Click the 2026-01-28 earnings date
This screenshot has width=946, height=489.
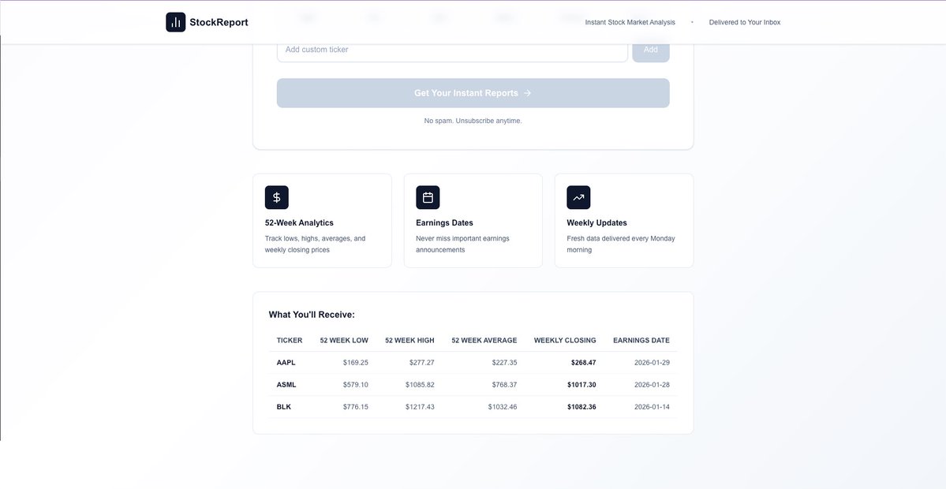(652, 385)
